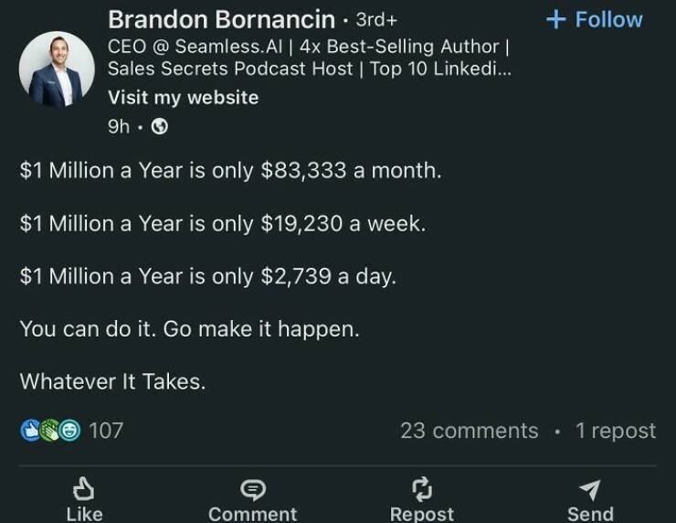Open the 107 reactions count

(x=106, y=431)
